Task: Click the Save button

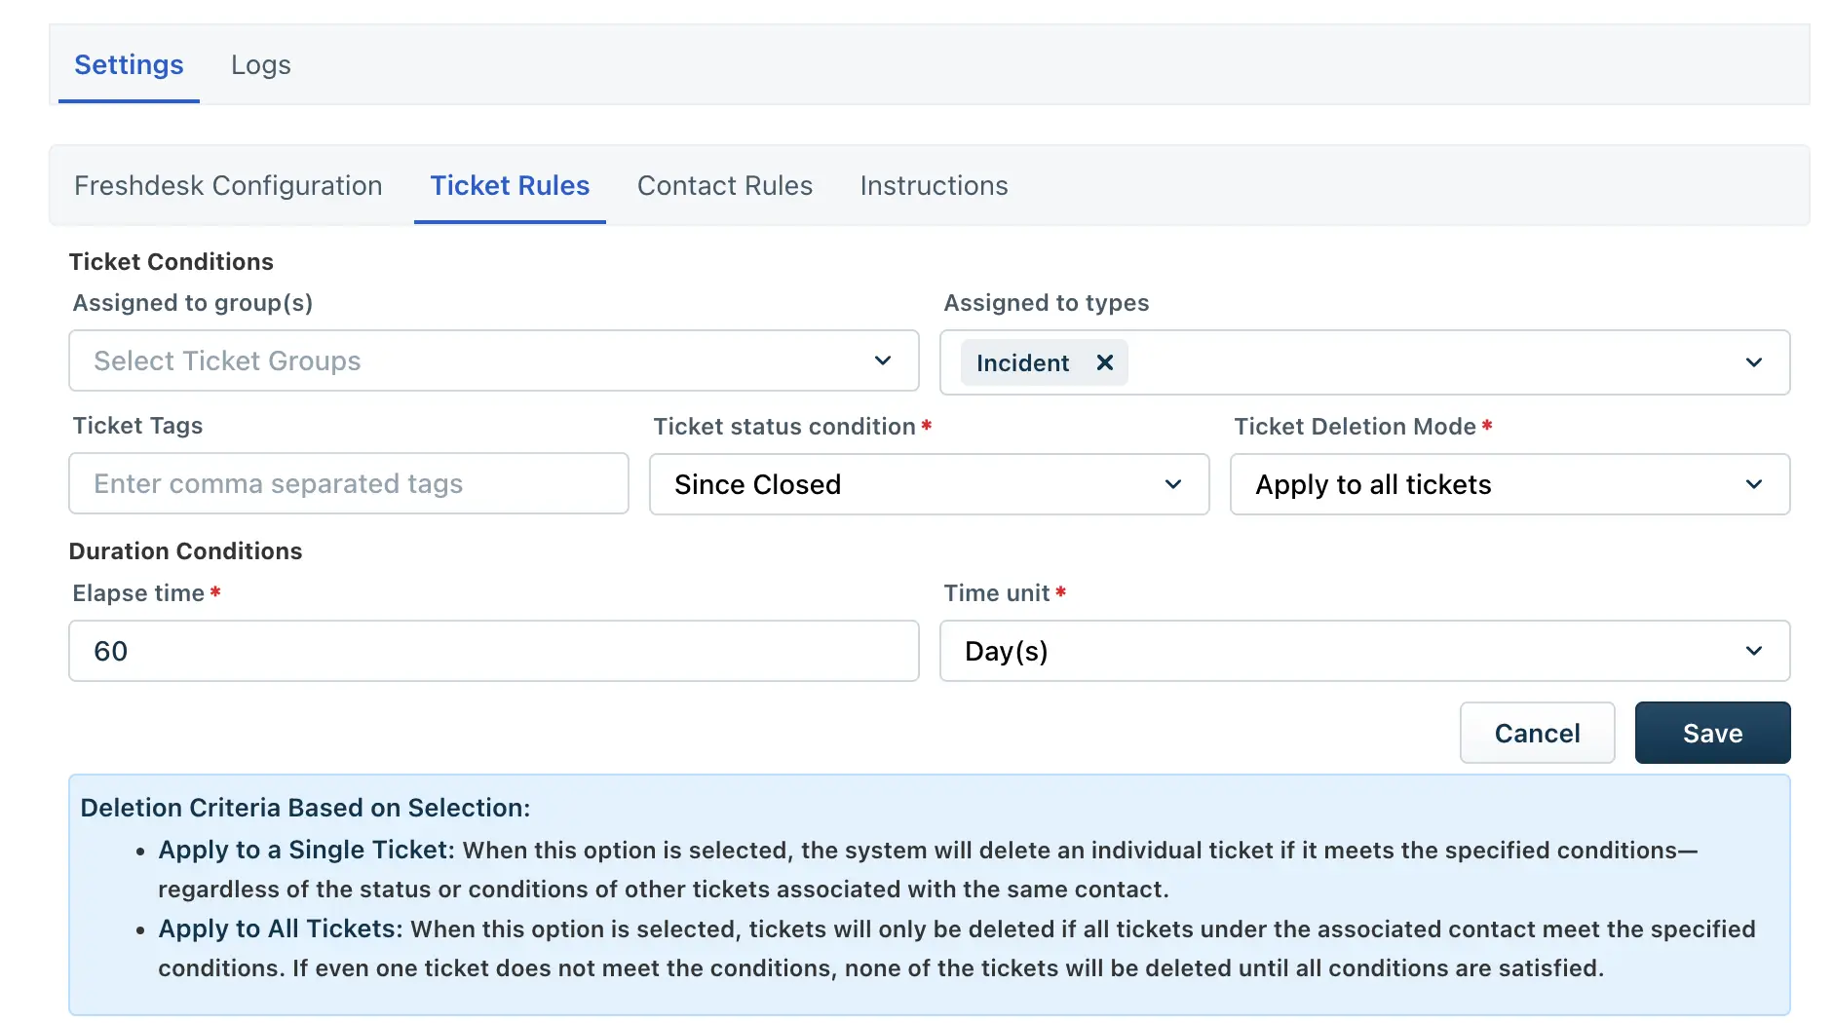Action: pyautogui.click(x=1712, y=733)
